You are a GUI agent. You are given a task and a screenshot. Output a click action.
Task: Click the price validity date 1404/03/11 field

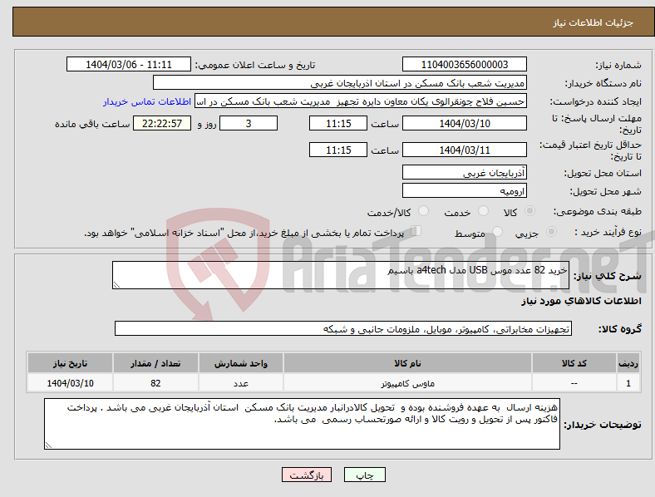464,150
